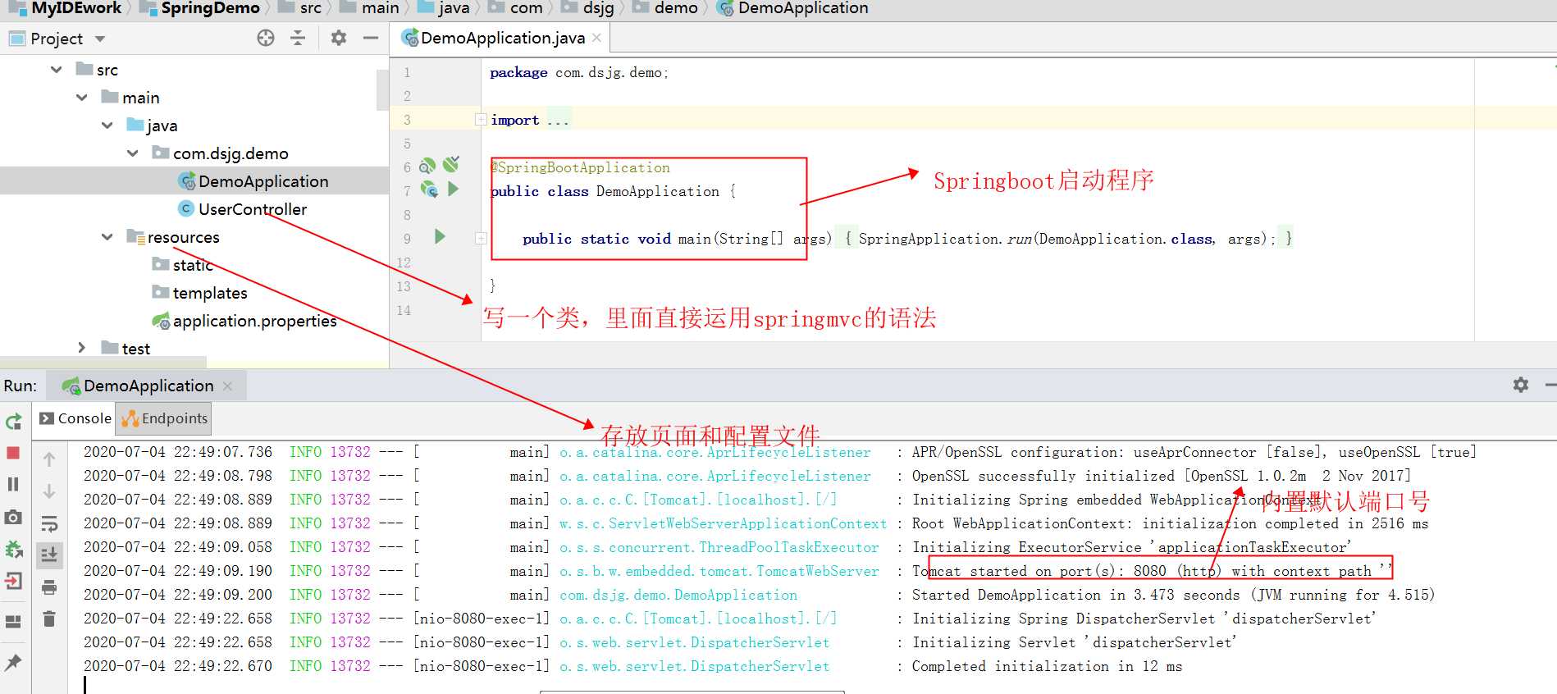1557x694 pixels.
Task: Toggle scroll to end of console
Action: (x=49, y=555)
